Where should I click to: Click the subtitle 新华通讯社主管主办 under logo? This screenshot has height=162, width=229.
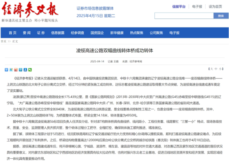point(17,20)
